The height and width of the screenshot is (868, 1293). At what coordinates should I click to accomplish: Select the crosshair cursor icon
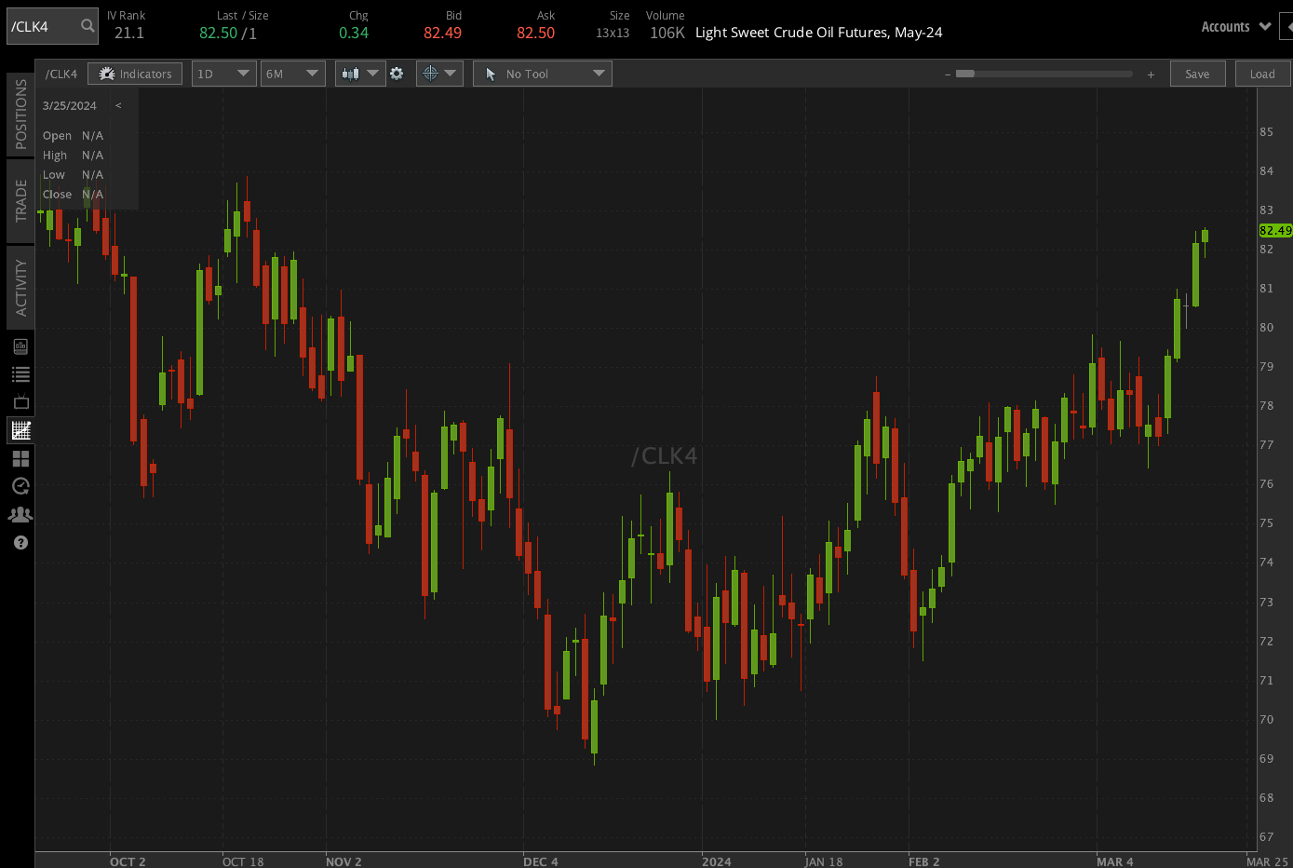pos(431,73)
